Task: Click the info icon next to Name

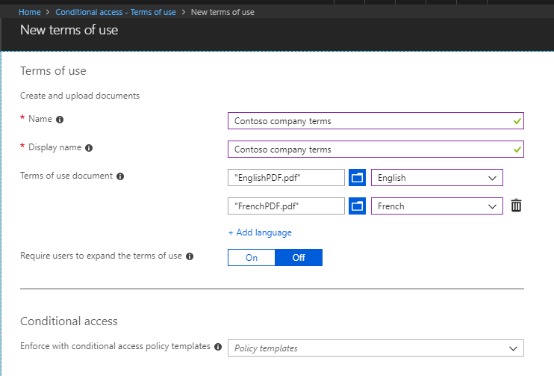Action: 60,120
